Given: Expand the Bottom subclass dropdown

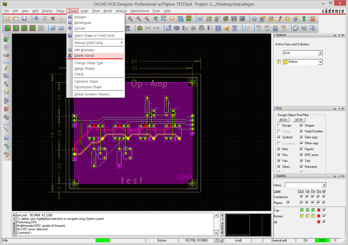Looking at the screenshot, I should tap(320, 62).
